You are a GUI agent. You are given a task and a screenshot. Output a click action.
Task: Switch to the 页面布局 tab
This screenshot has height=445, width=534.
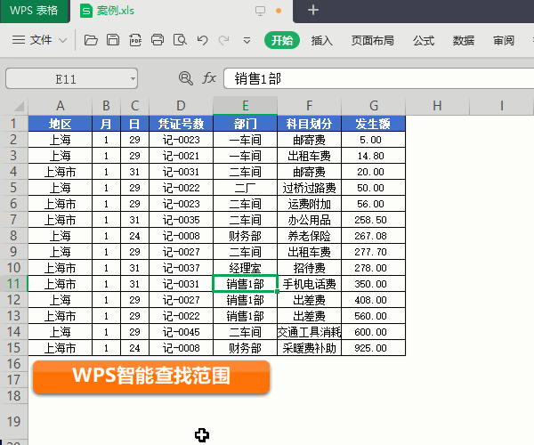372,40
